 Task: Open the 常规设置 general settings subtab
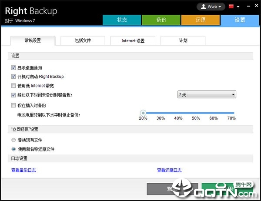pos(33,40)
